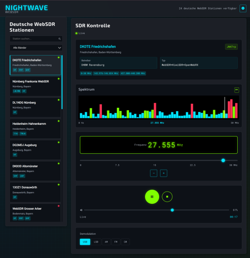
Task: Click the frequency slider handle
Action: click(x=223, y=161)
